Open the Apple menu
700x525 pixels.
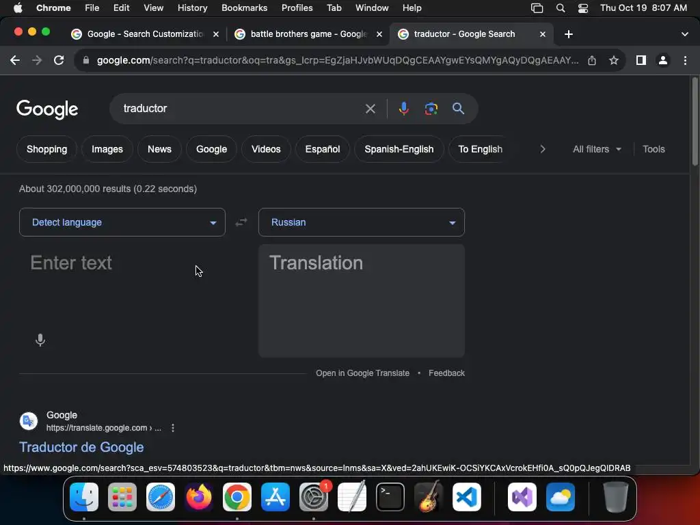point(18,8)
